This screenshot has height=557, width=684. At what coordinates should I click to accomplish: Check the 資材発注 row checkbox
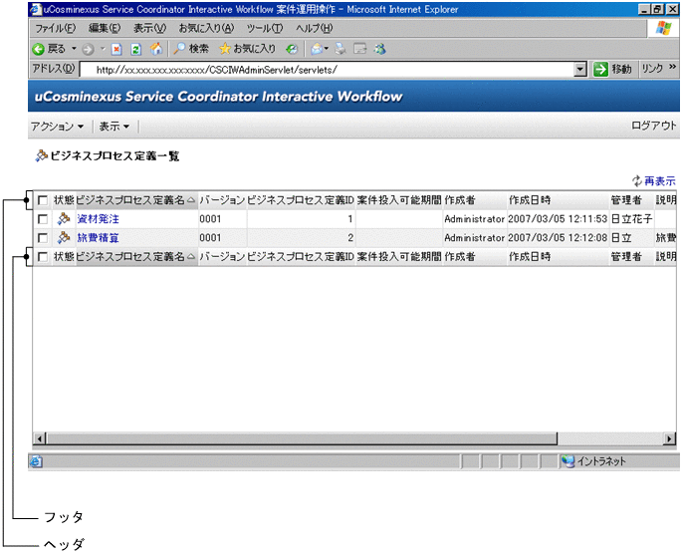42,219
